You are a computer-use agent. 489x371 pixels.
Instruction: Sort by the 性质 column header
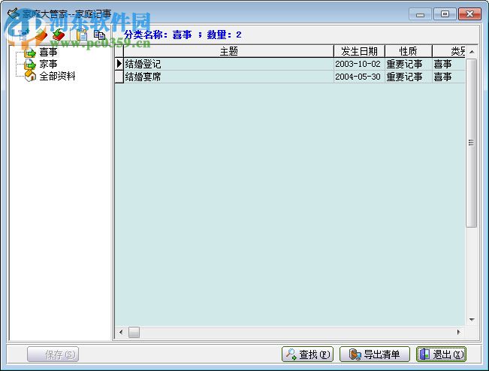409,51
